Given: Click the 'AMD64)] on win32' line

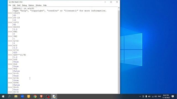Looking at the screenshot, I should point(24,9).
